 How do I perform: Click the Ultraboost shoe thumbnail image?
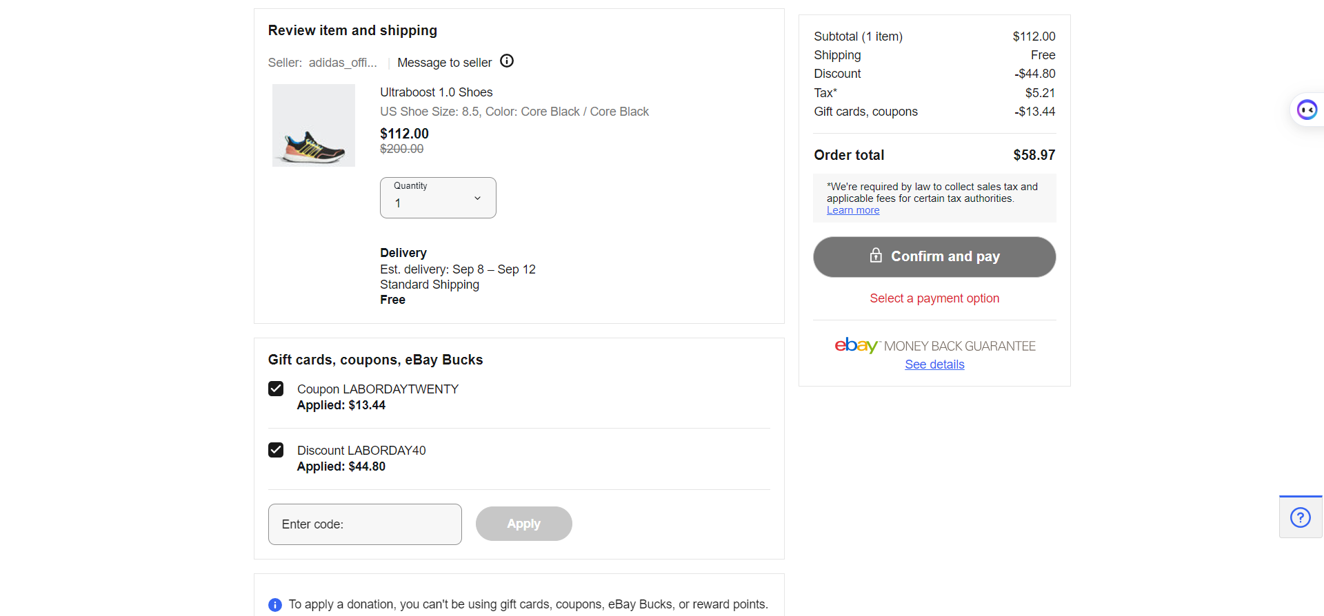tap(314, 125)
